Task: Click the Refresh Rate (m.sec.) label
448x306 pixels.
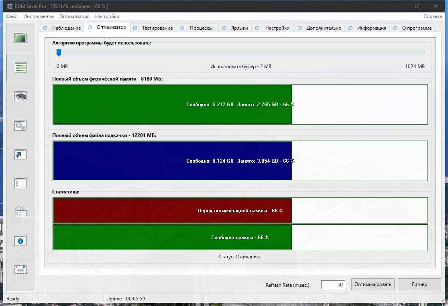Action: click(x=288, y=285)
